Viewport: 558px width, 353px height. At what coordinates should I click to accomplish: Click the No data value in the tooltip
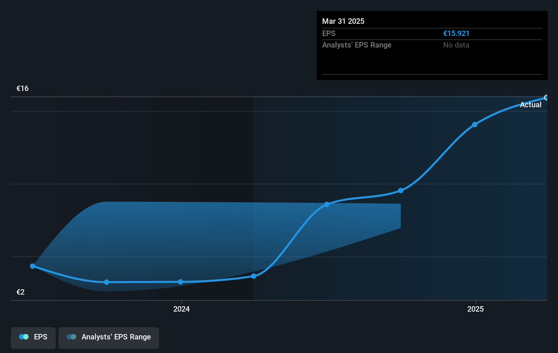[456, 45]
